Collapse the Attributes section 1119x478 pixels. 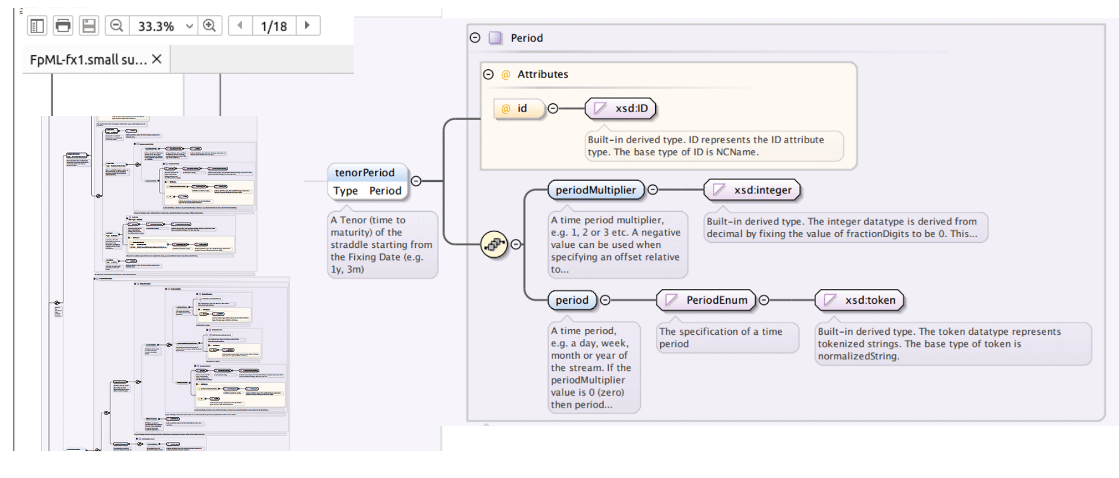(x=489, y=74)
